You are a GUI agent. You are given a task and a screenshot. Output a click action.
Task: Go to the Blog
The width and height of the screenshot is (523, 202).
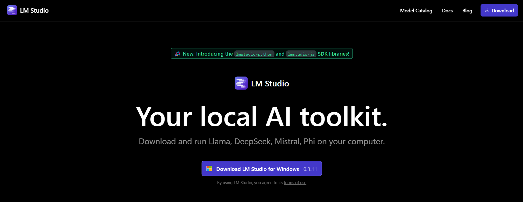click(467, 11)
